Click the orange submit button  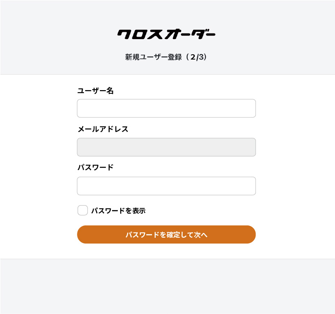pos(166,234)
